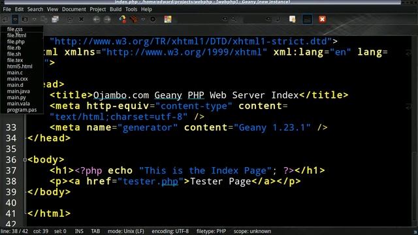
Task: Click "This is the Index Page" string
Action: [205, 170]
